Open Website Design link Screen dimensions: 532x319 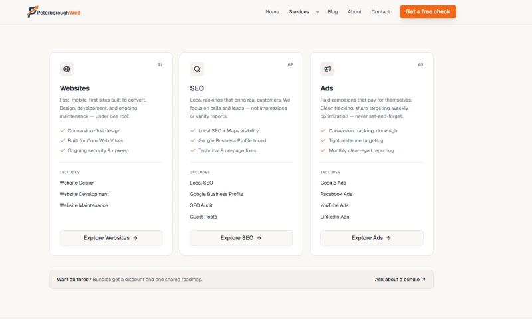coord(77,183)
